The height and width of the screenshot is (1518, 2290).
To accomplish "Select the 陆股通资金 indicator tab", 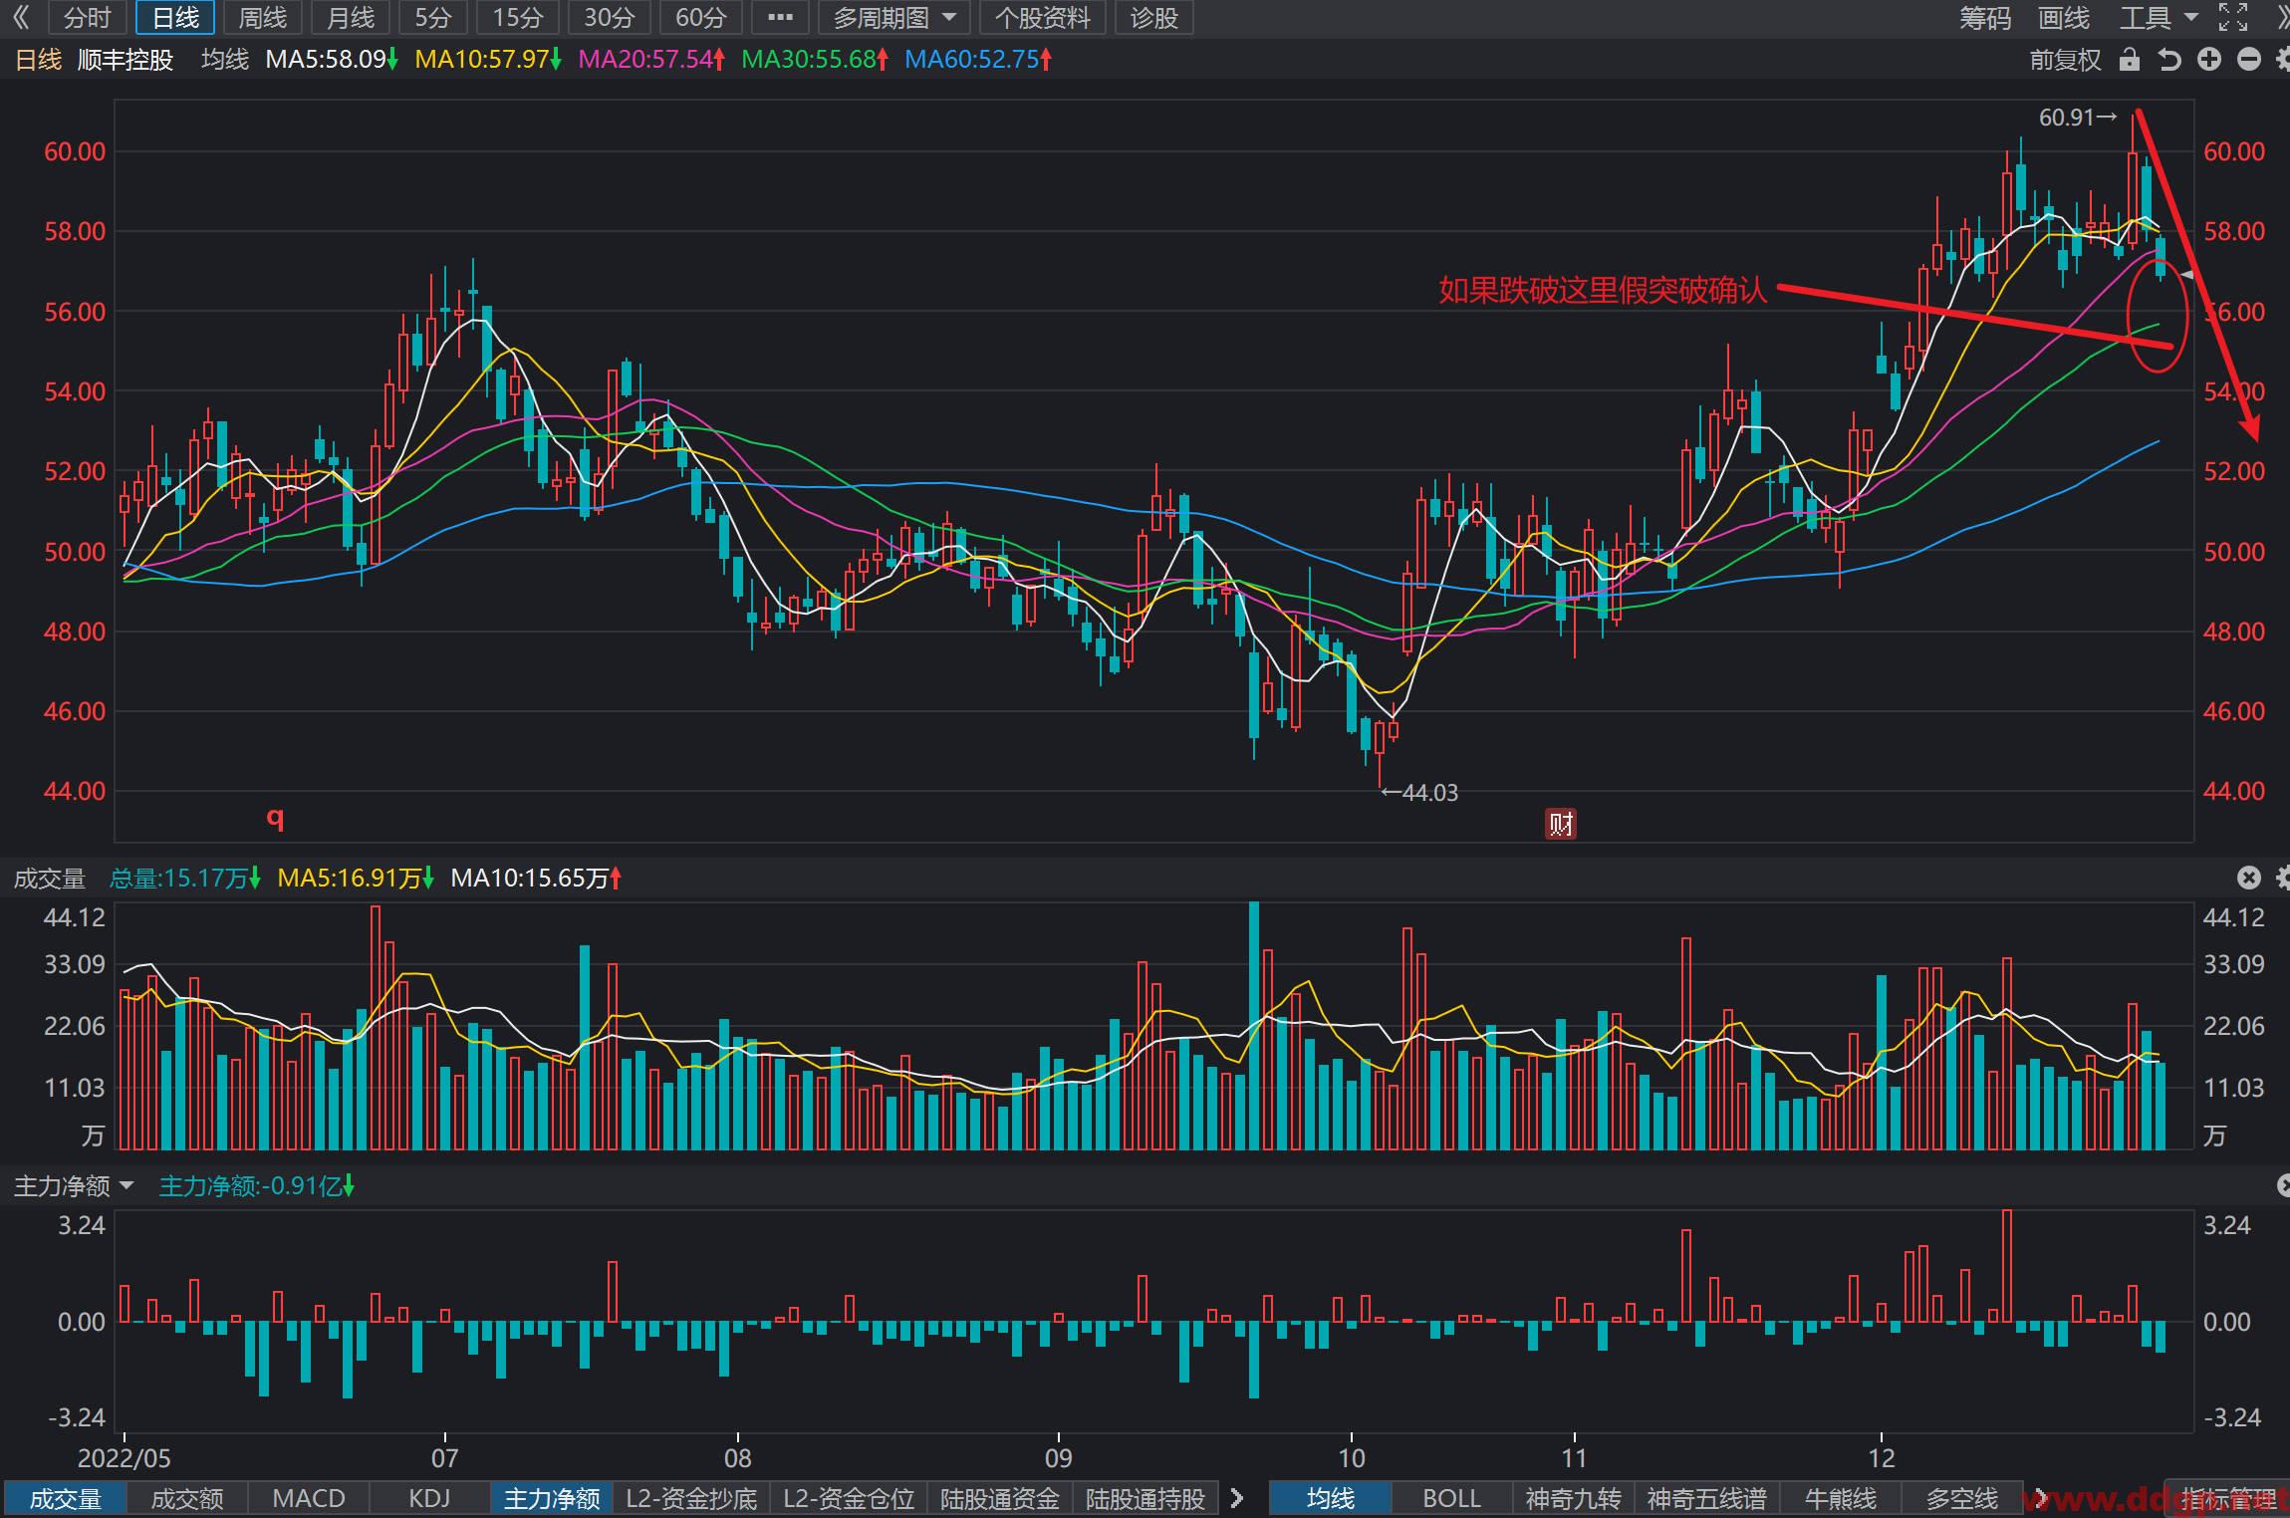I will [1000, 1498].
